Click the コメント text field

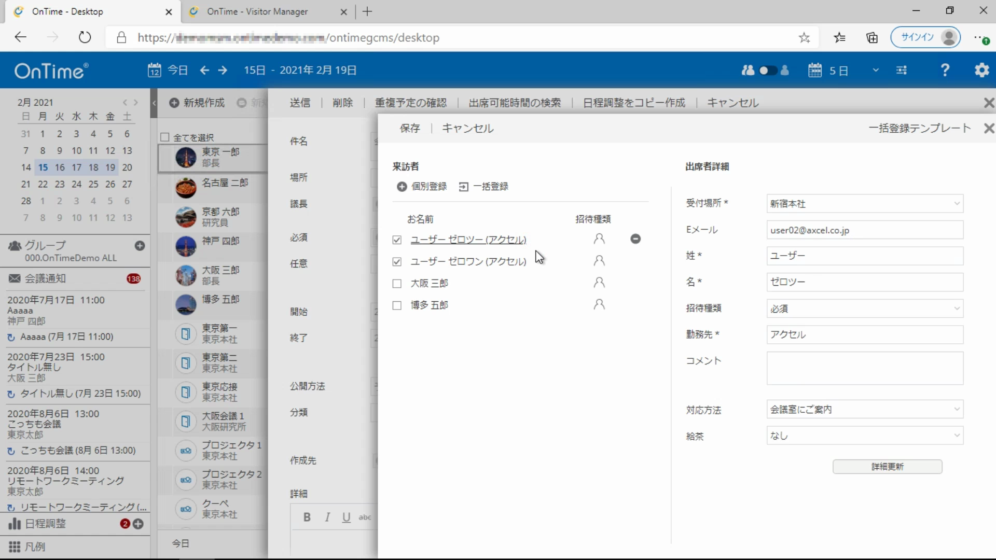864,368
